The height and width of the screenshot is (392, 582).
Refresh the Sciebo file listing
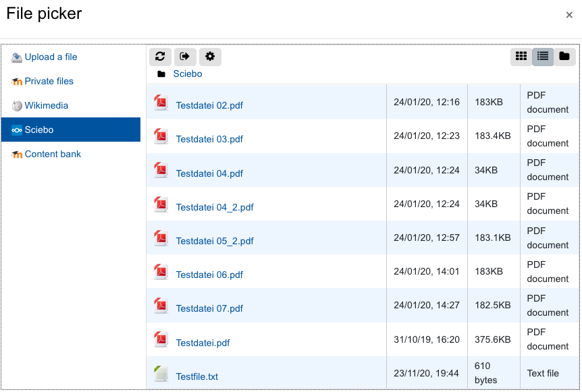160,57
